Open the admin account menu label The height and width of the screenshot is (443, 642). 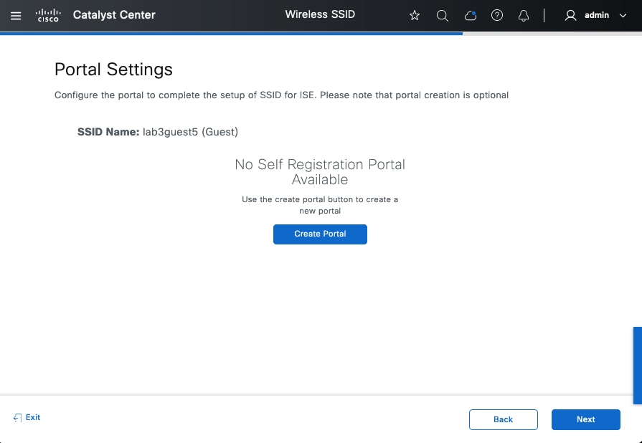click(x=597, y=15)
